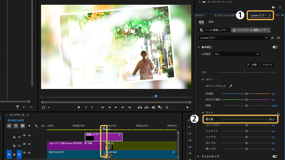Toggle timeline snap magnet icon

[x=16, y=126]
